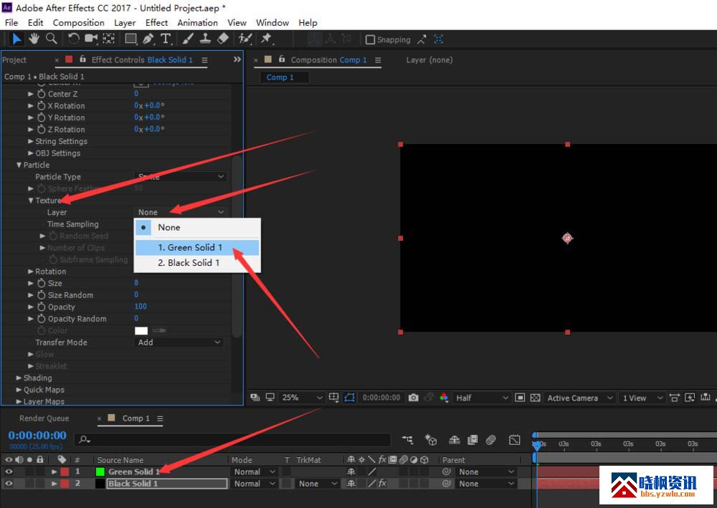Select the Brush tool

(x=188, y=39)
